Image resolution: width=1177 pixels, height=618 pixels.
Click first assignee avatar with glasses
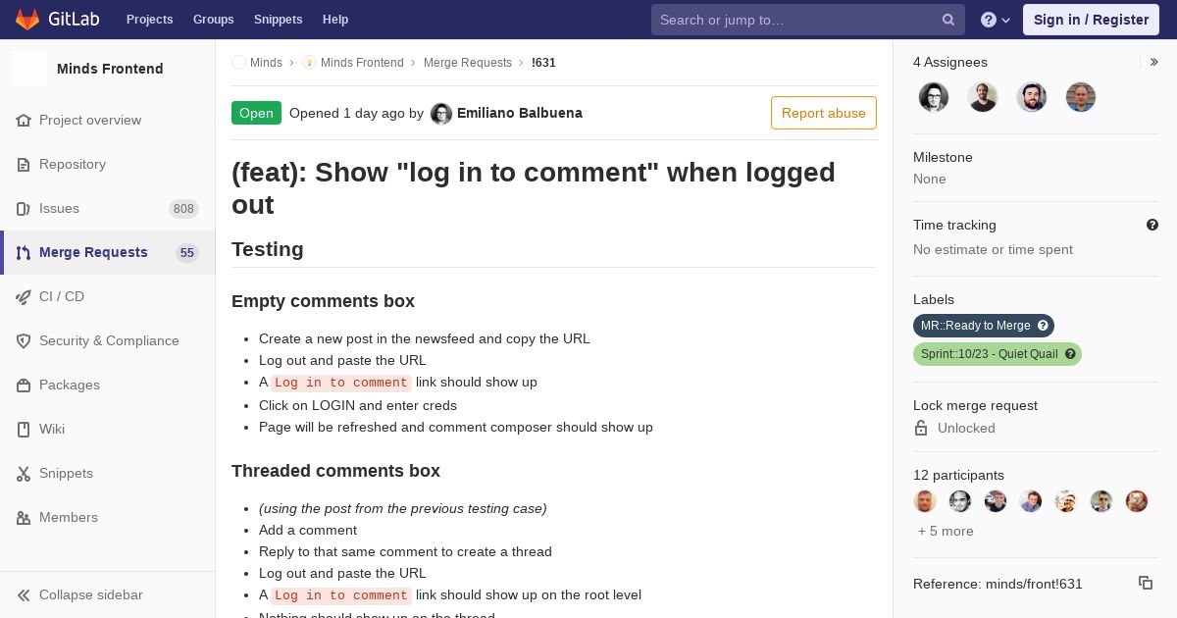(x=934, y=97)
